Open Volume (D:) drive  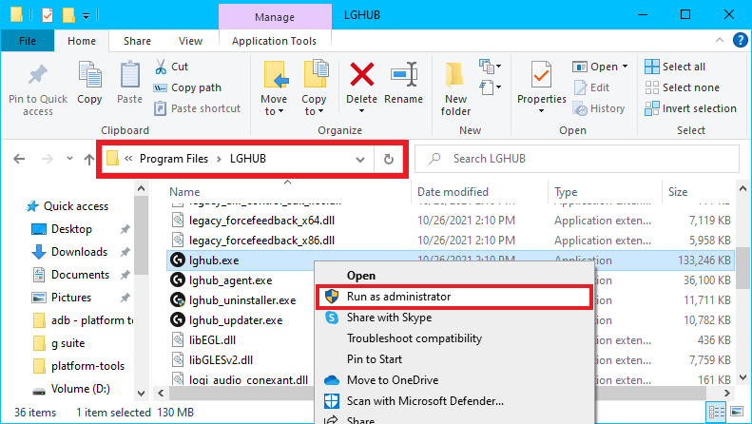point(71,389)
